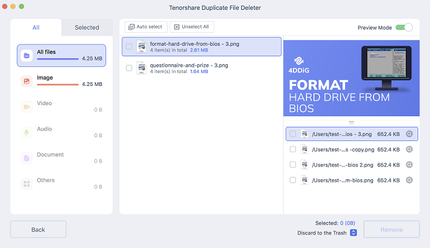The width and height of the screenshot is (430, 248).
Task: Select the Video 0 B category row
Action: pyautogui.click(x=61, y=106)
